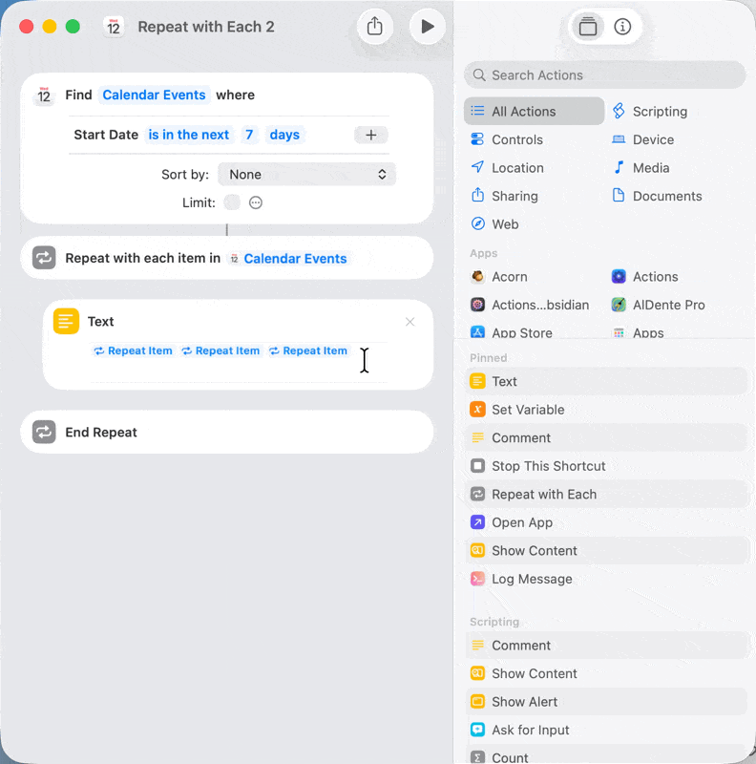This screenshot has width=756, height=764.
Task: Click the Calendar Events variable in Repeat
Action: [x=294, y=259]
